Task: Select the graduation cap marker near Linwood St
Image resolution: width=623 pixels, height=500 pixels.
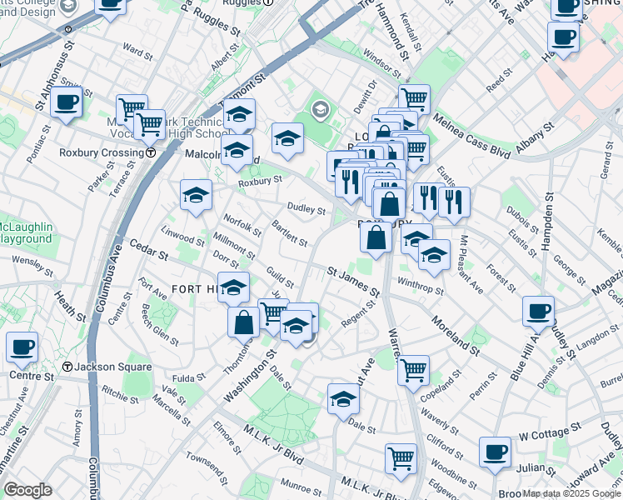Action: (x=196, y=196)
